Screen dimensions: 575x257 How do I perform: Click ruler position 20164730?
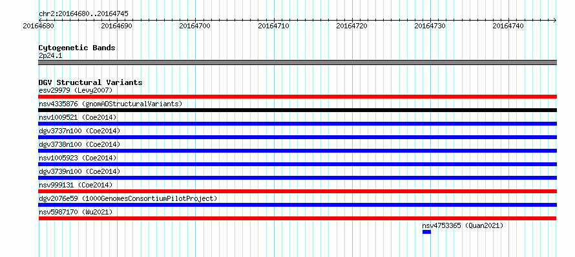430,26
